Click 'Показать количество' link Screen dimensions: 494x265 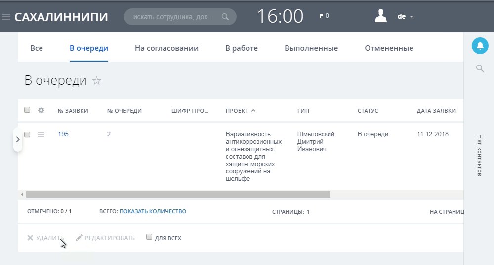coord(153,211)
